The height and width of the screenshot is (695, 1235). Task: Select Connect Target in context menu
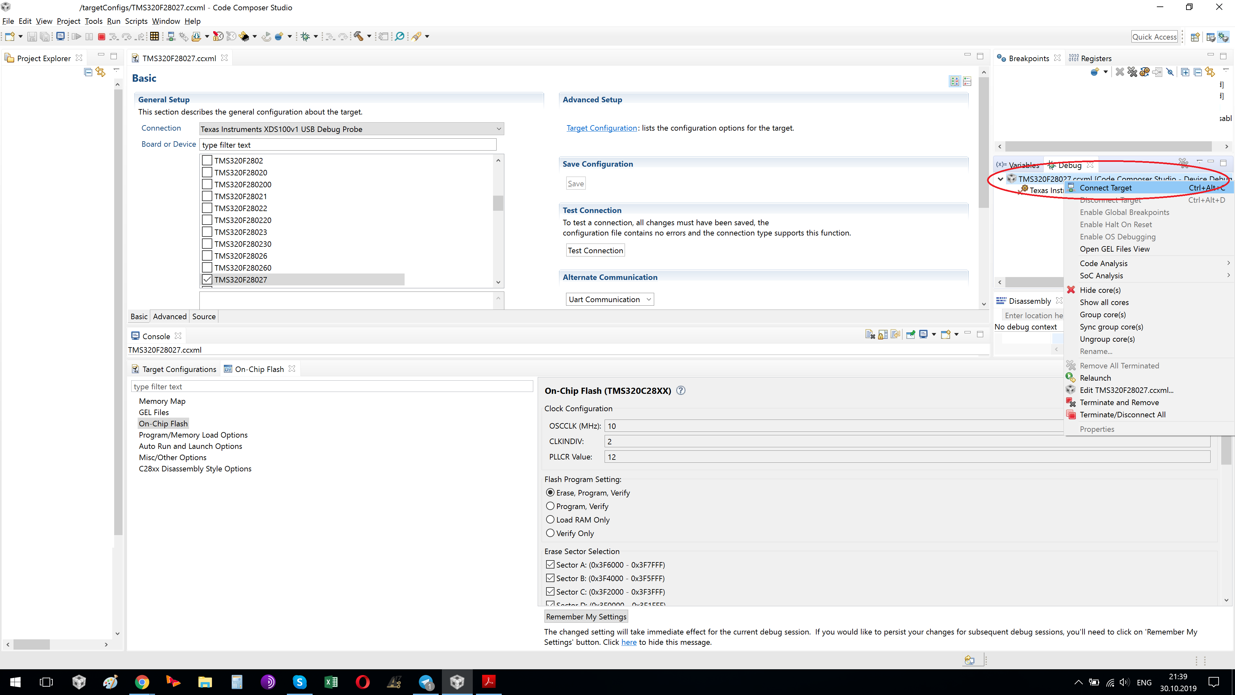pyautogui.click(x=1106, y=188)
